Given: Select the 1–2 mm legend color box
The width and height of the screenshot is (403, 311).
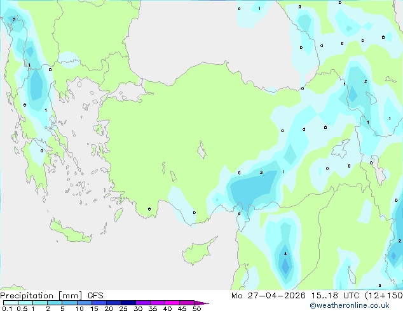Looking at the screenshot, I should pyautogui.click(x=40, y=303).
